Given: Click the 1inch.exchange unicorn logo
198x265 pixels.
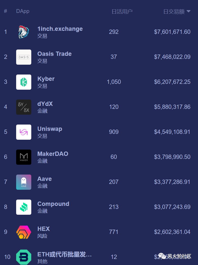Looking at the screenshot, I should [x=24, y=32].
